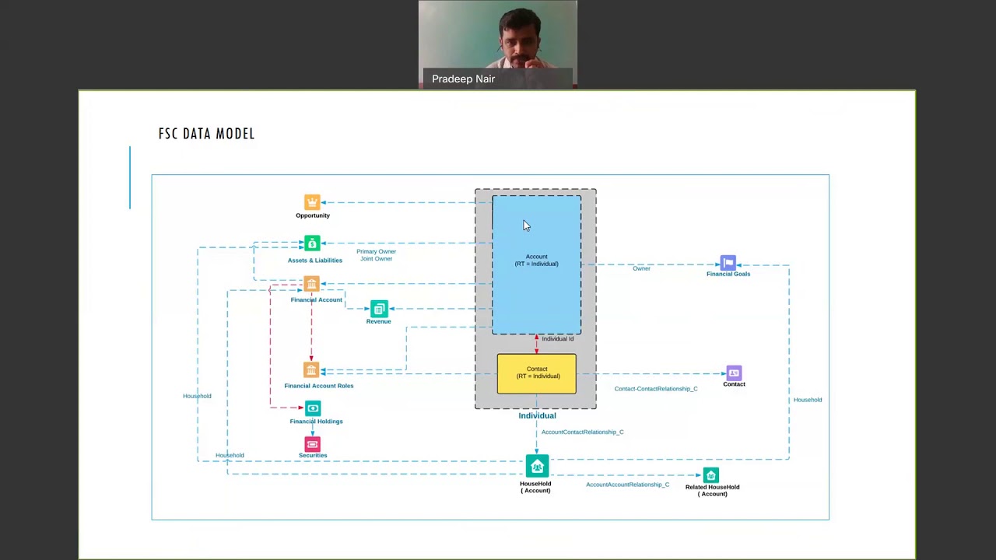
Task: Click the Individual label below the gray box
Action: [x=537, y=415]
